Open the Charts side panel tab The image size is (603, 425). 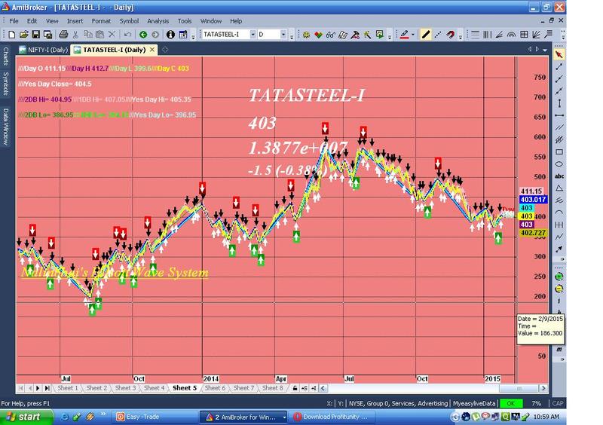pos(5,57)
